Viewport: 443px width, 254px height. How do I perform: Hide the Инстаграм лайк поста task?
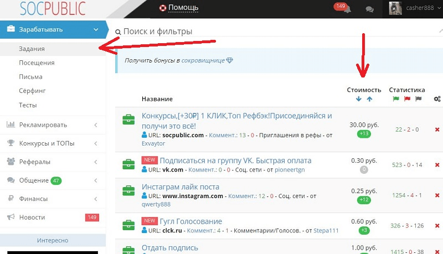pos(437,195)
